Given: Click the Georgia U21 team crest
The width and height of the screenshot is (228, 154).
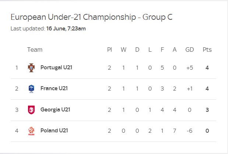Looking at the screenshot, I should pos(31,110).
